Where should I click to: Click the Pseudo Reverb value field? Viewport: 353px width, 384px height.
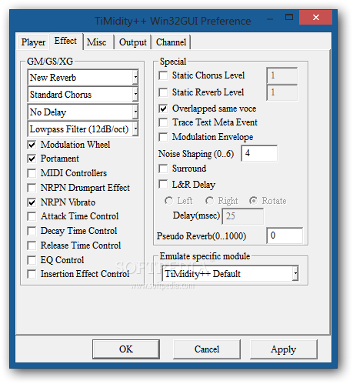pyautogui.click(x=285, y=235)
